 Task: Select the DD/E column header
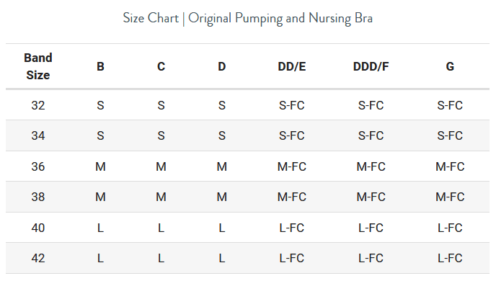[292, 66]
